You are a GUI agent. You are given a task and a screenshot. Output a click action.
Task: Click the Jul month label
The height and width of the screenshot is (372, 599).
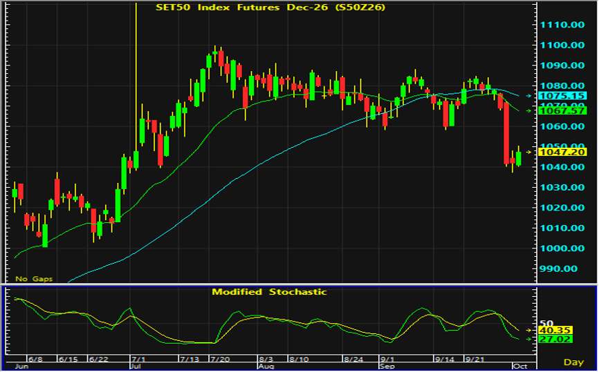click(136, 366)
